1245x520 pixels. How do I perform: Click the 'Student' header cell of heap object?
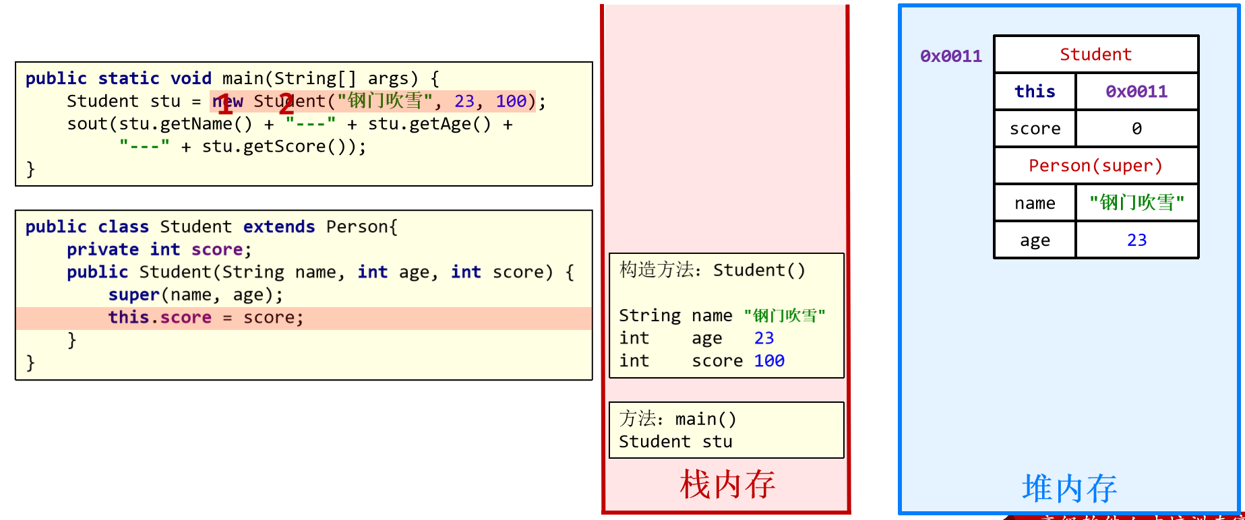(x=1096, y=55)
